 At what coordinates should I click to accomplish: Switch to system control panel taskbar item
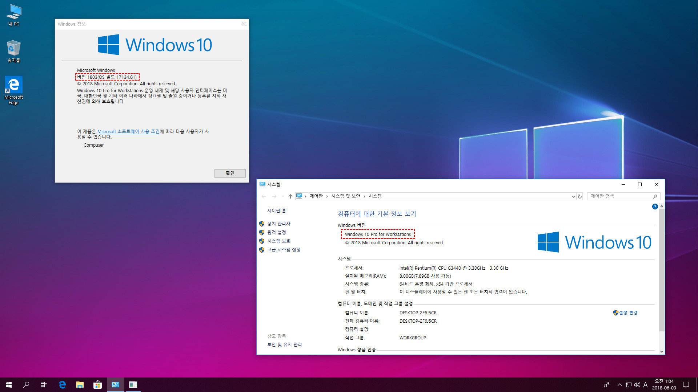116,385
